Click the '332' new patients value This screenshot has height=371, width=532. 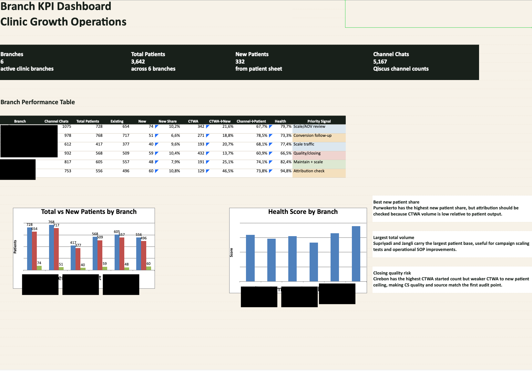click(240, 62)
